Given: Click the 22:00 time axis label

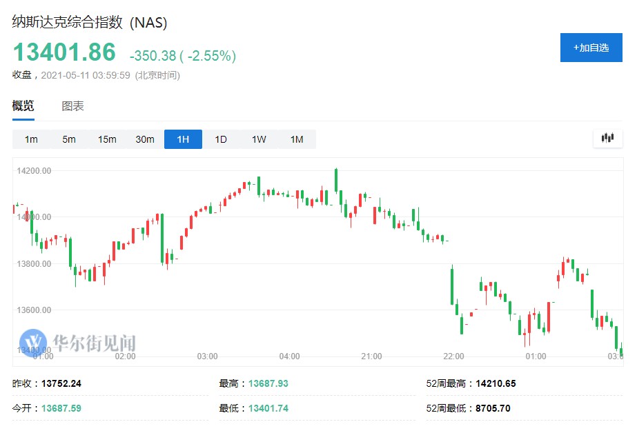Looking at the screenshot, I should point(453,356).
